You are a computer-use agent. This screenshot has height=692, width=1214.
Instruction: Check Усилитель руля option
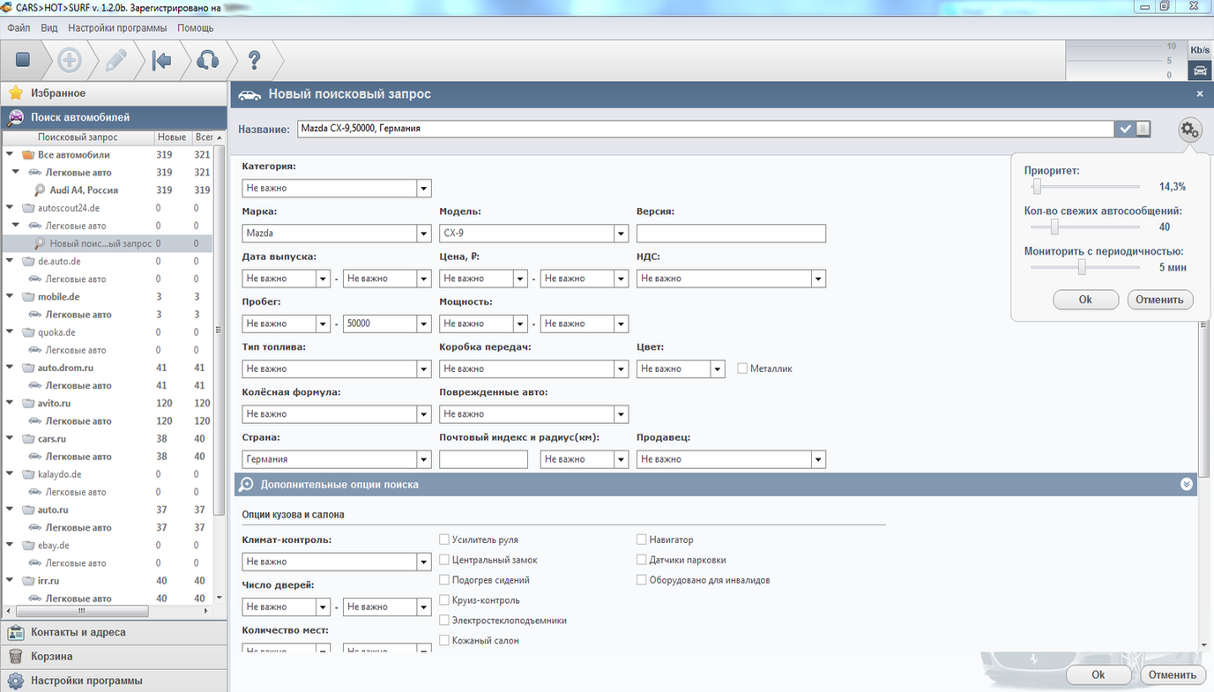pyautogui.click(x=444, y=539)
